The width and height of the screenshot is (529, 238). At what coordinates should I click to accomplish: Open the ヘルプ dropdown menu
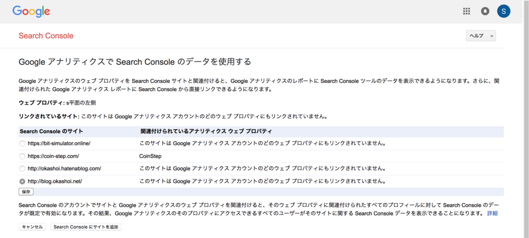coord(481,36)
